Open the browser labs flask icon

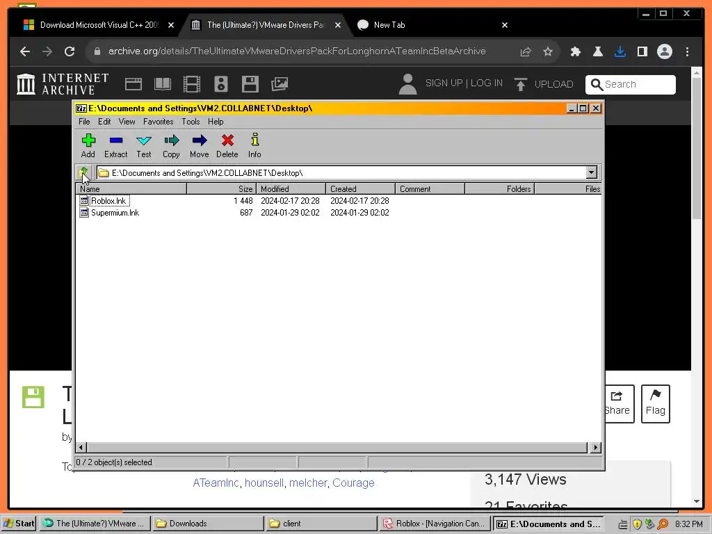(x=598, y=51)
